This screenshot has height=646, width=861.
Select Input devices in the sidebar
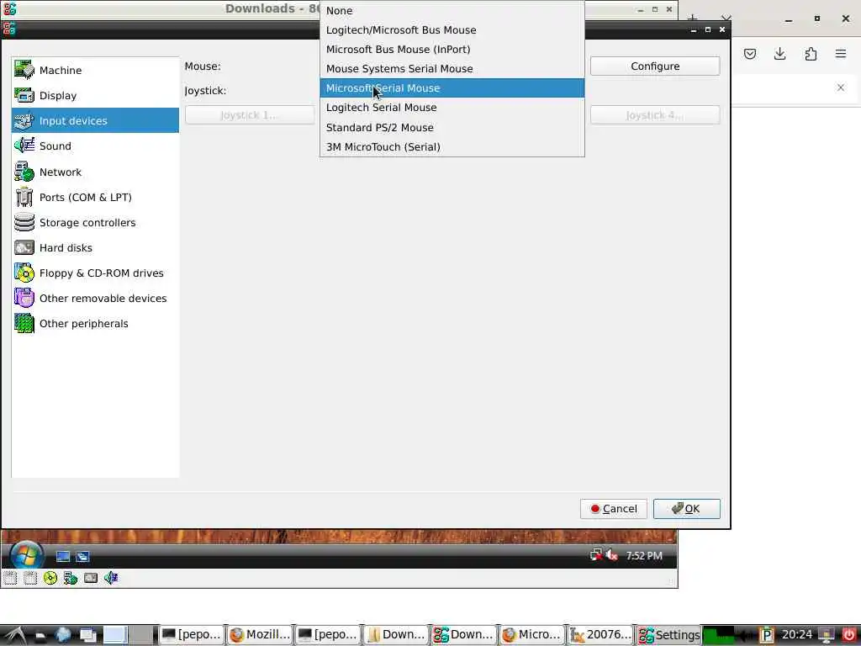click(x=95, y=120)
